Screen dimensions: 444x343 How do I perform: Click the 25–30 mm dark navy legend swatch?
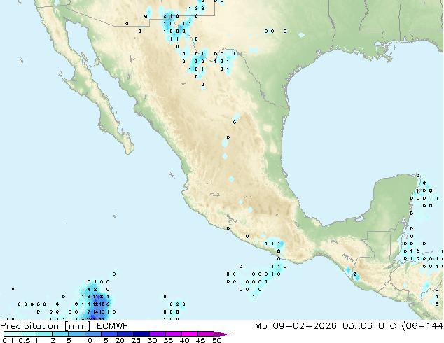point(141,334)
